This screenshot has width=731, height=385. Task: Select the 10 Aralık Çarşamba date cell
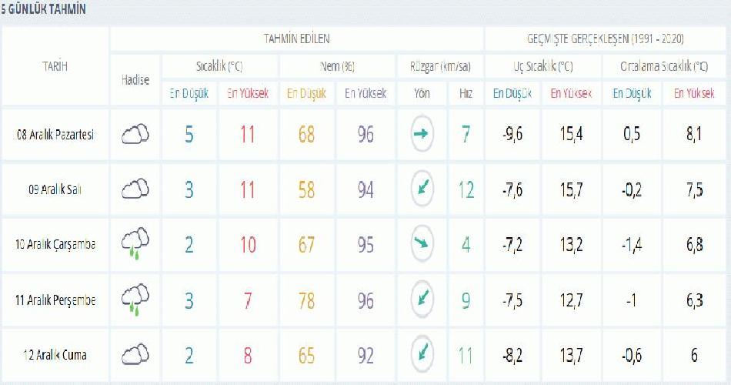55,245
